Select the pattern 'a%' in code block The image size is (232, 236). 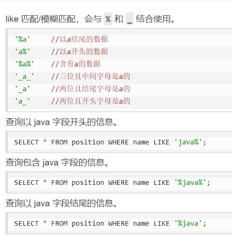[22, 52]
